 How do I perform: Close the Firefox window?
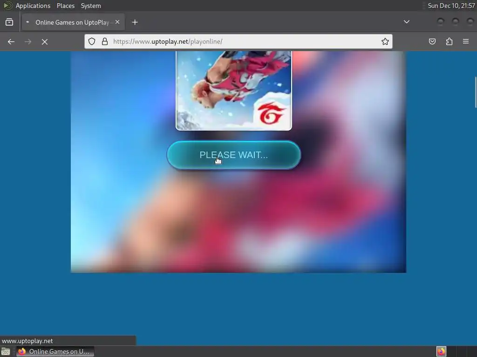tap(470, 21)
